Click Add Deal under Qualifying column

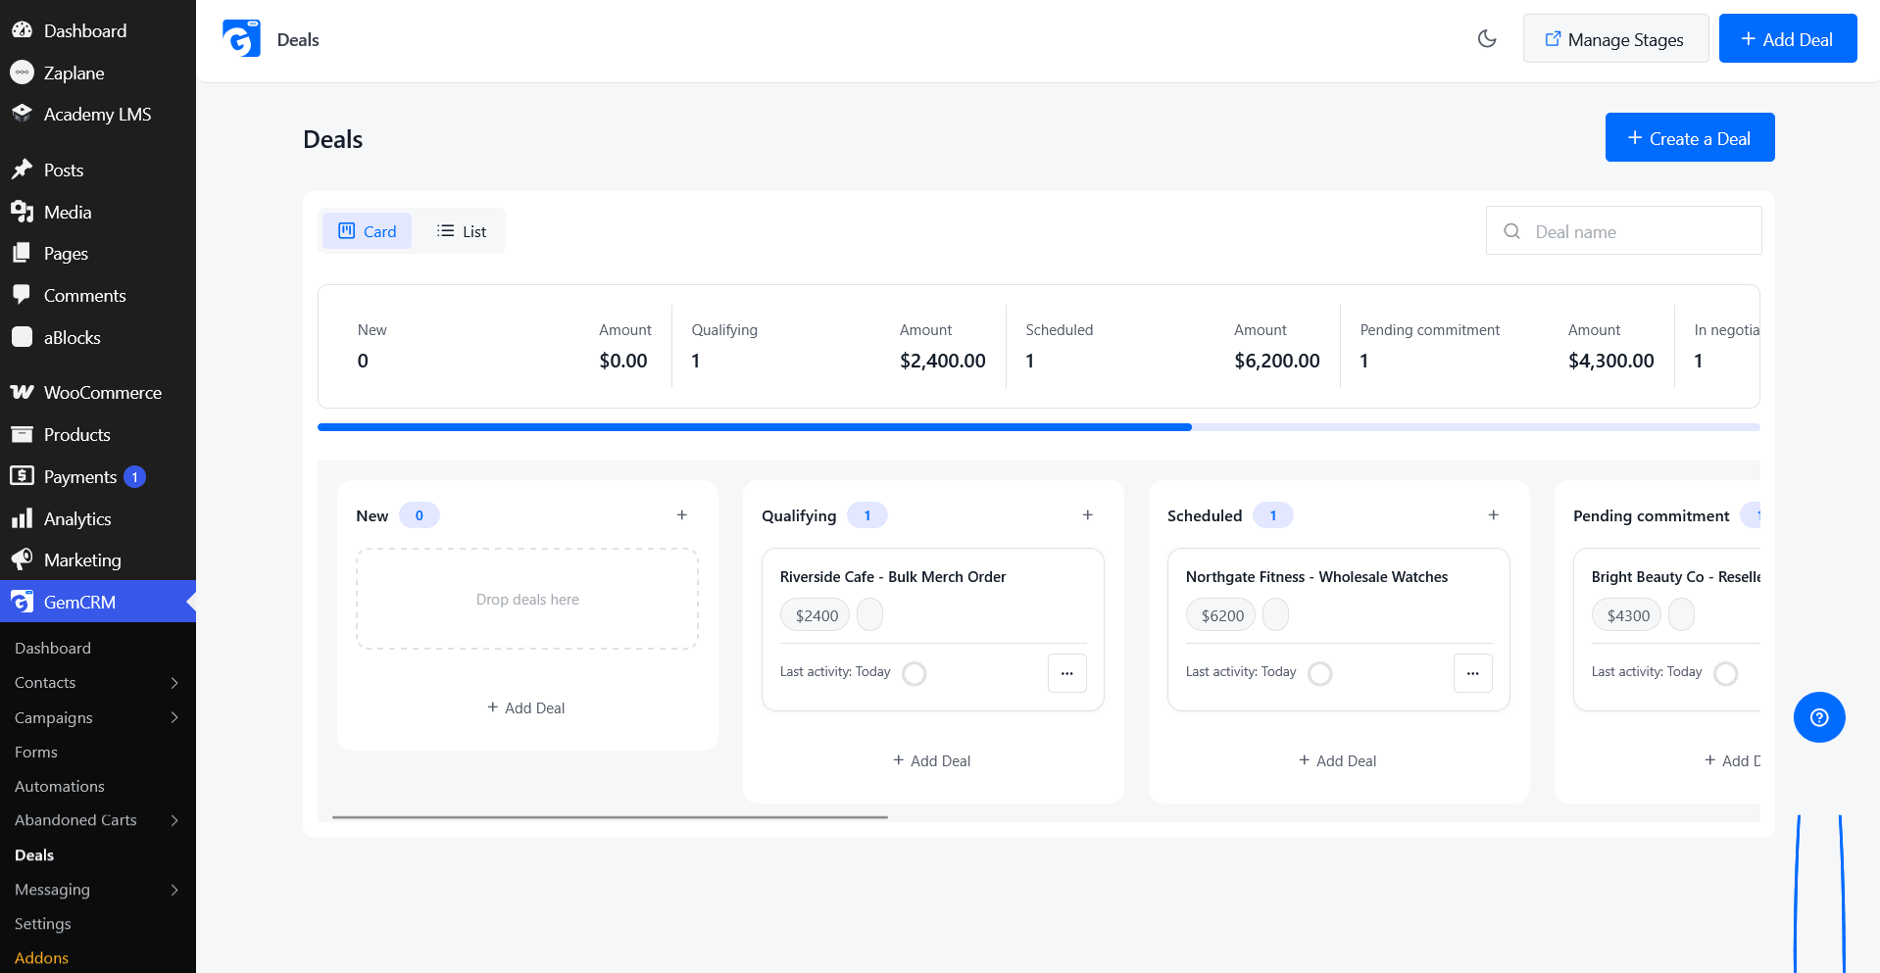coord(932,760)
